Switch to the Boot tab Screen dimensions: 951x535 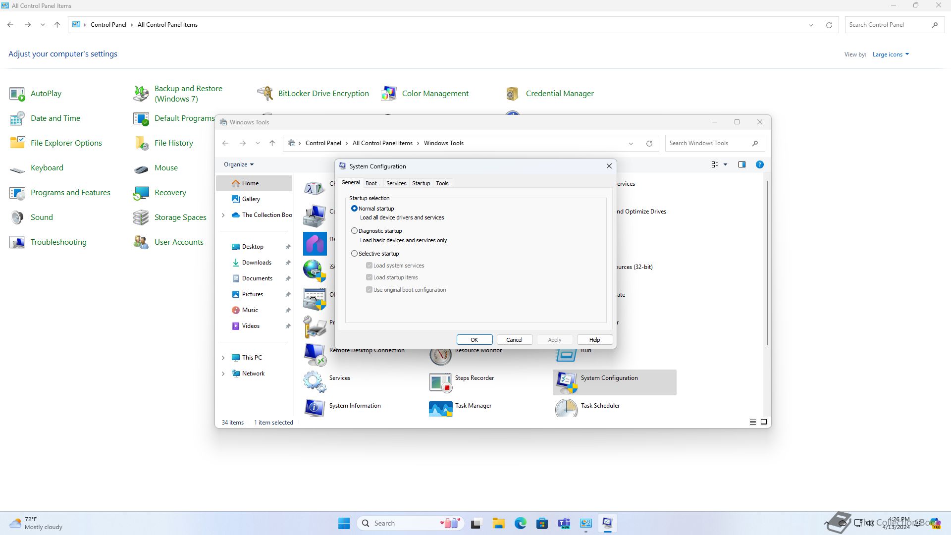tap(371, 183)
